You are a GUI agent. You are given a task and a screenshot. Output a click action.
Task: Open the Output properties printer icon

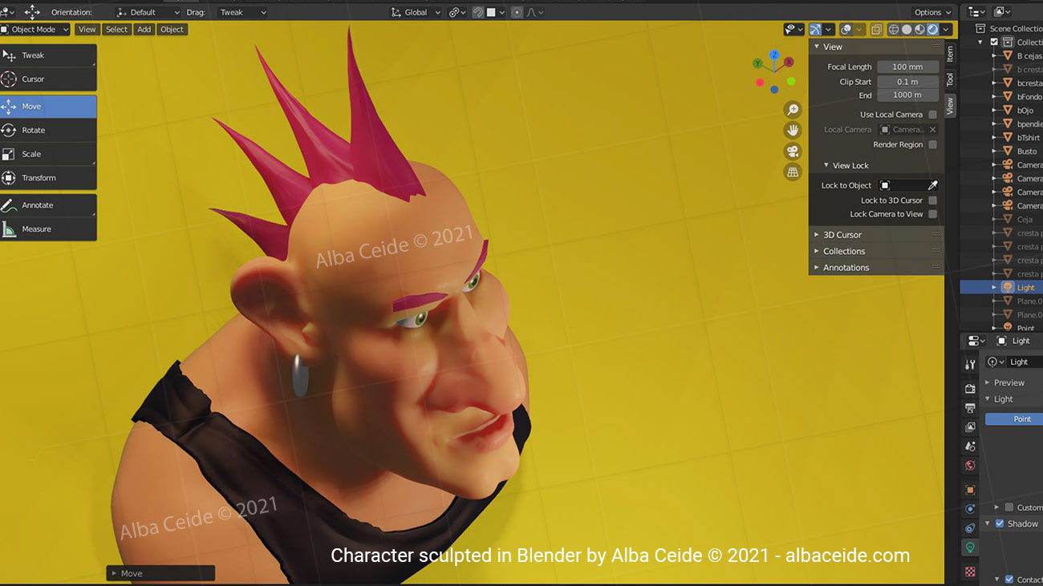(970, 408)
